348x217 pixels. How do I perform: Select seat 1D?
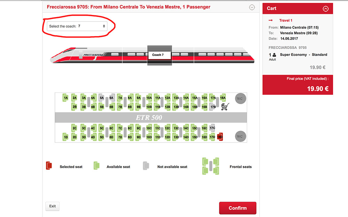pos(66,137)
